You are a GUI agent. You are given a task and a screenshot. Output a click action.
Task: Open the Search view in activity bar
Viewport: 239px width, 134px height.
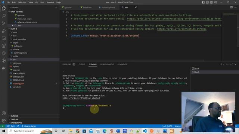[x=4, y=16]
